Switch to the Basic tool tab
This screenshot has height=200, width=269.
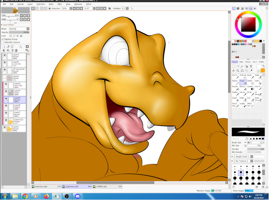pos(242,62)
